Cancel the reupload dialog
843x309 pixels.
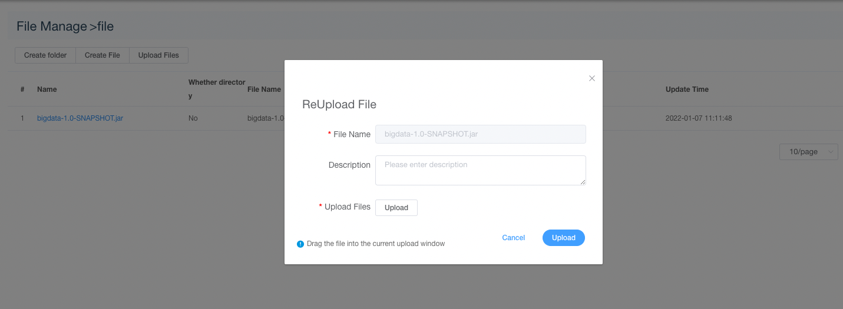click(x=513, y=238)
